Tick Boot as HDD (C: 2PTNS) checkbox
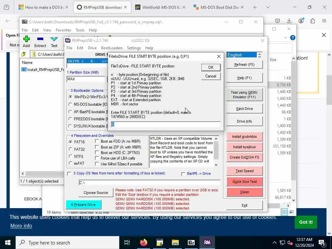The height and width of the screenshot is (249, 332). [97, 152]
